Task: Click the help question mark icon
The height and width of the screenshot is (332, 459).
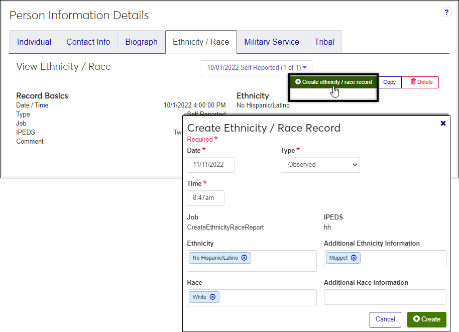Action: [446, 13]
